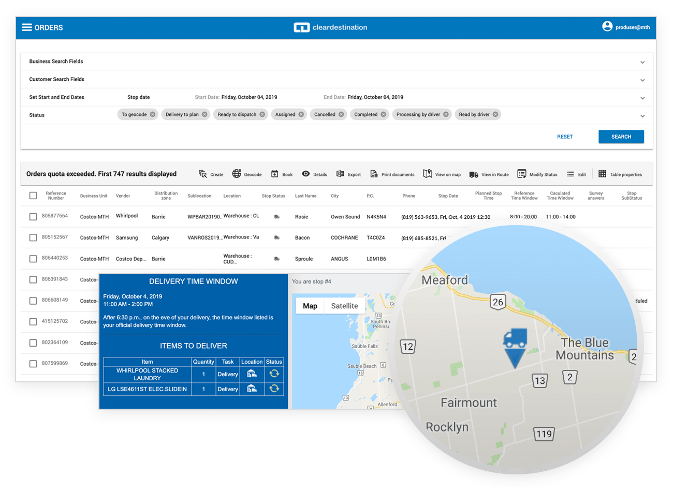Click the Create order toolbar icon
673x492 pixels.
pos(203,174)
